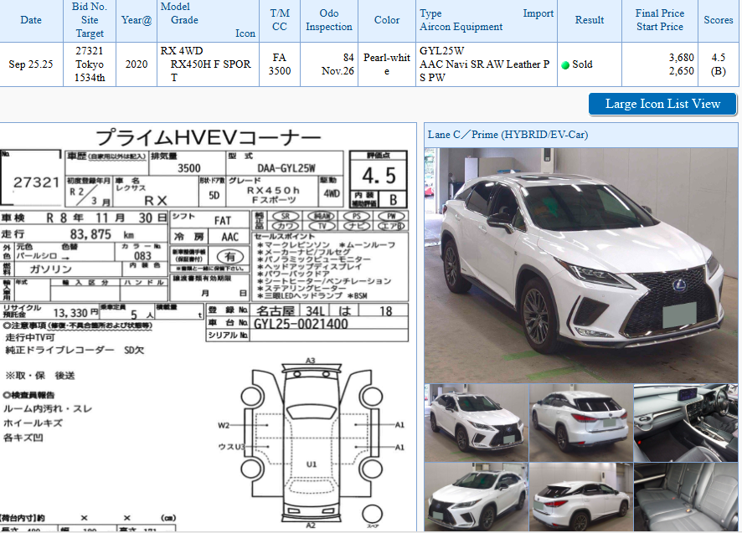This screenshot has height=533, width=742.
Task: Click the Icon label in Model header
Action: [x=245, y=33]
